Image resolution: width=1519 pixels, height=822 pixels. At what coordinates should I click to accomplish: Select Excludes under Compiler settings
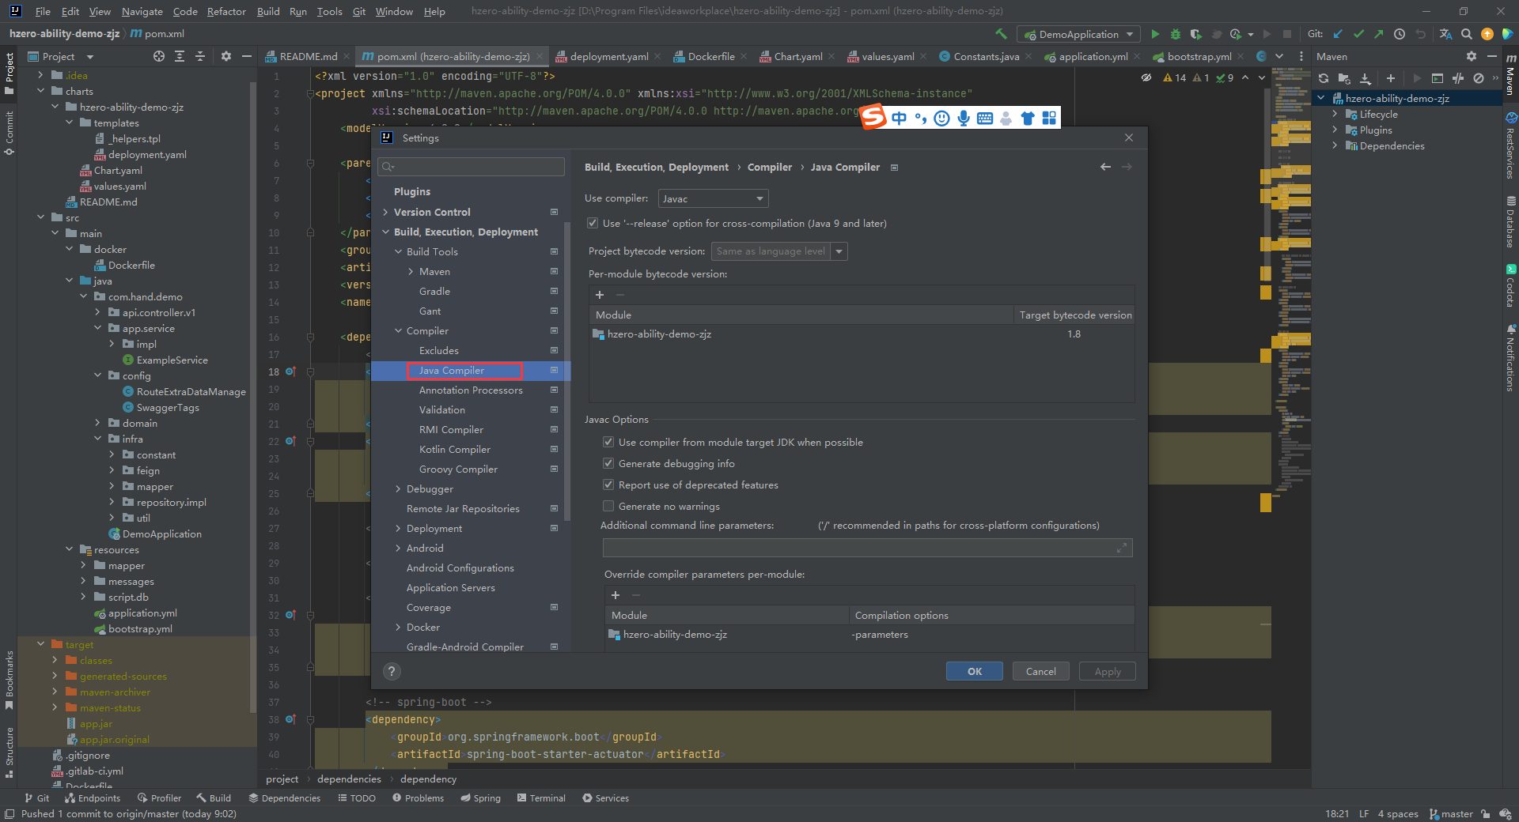439,351
